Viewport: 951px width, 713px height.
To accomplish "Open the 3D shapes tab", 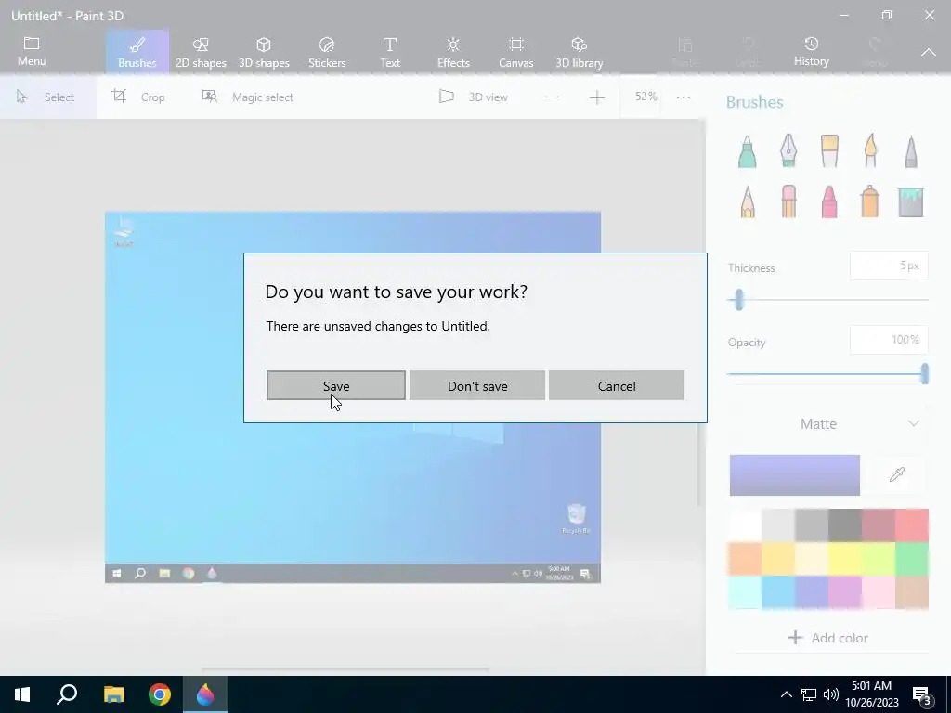I will click(264, 52).
